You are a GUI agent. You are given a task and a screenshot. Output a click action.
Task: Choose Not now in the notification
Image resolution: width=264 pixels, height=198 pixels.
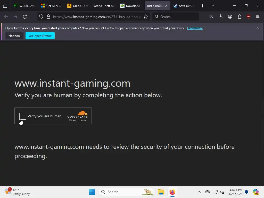pyautogui.click(x=14, y=36)
